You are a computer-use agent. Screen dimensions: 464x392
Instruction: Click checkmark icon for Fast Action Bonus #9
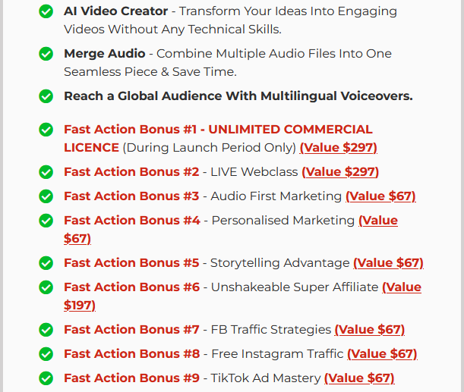pos(46,378)
